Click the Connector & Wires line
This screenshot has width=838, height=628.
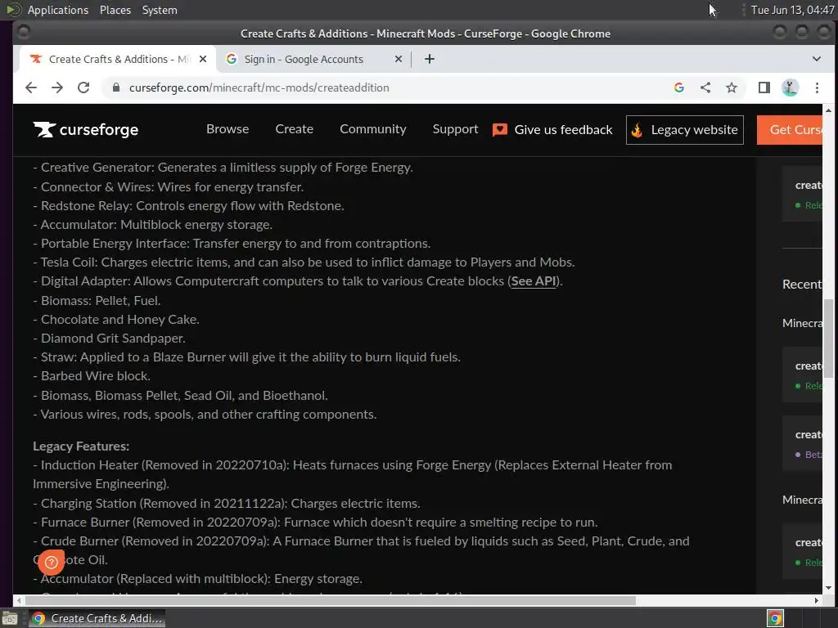click(x=169, y=187)
